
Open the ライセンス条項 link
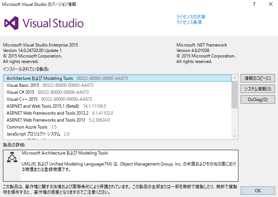189,22
